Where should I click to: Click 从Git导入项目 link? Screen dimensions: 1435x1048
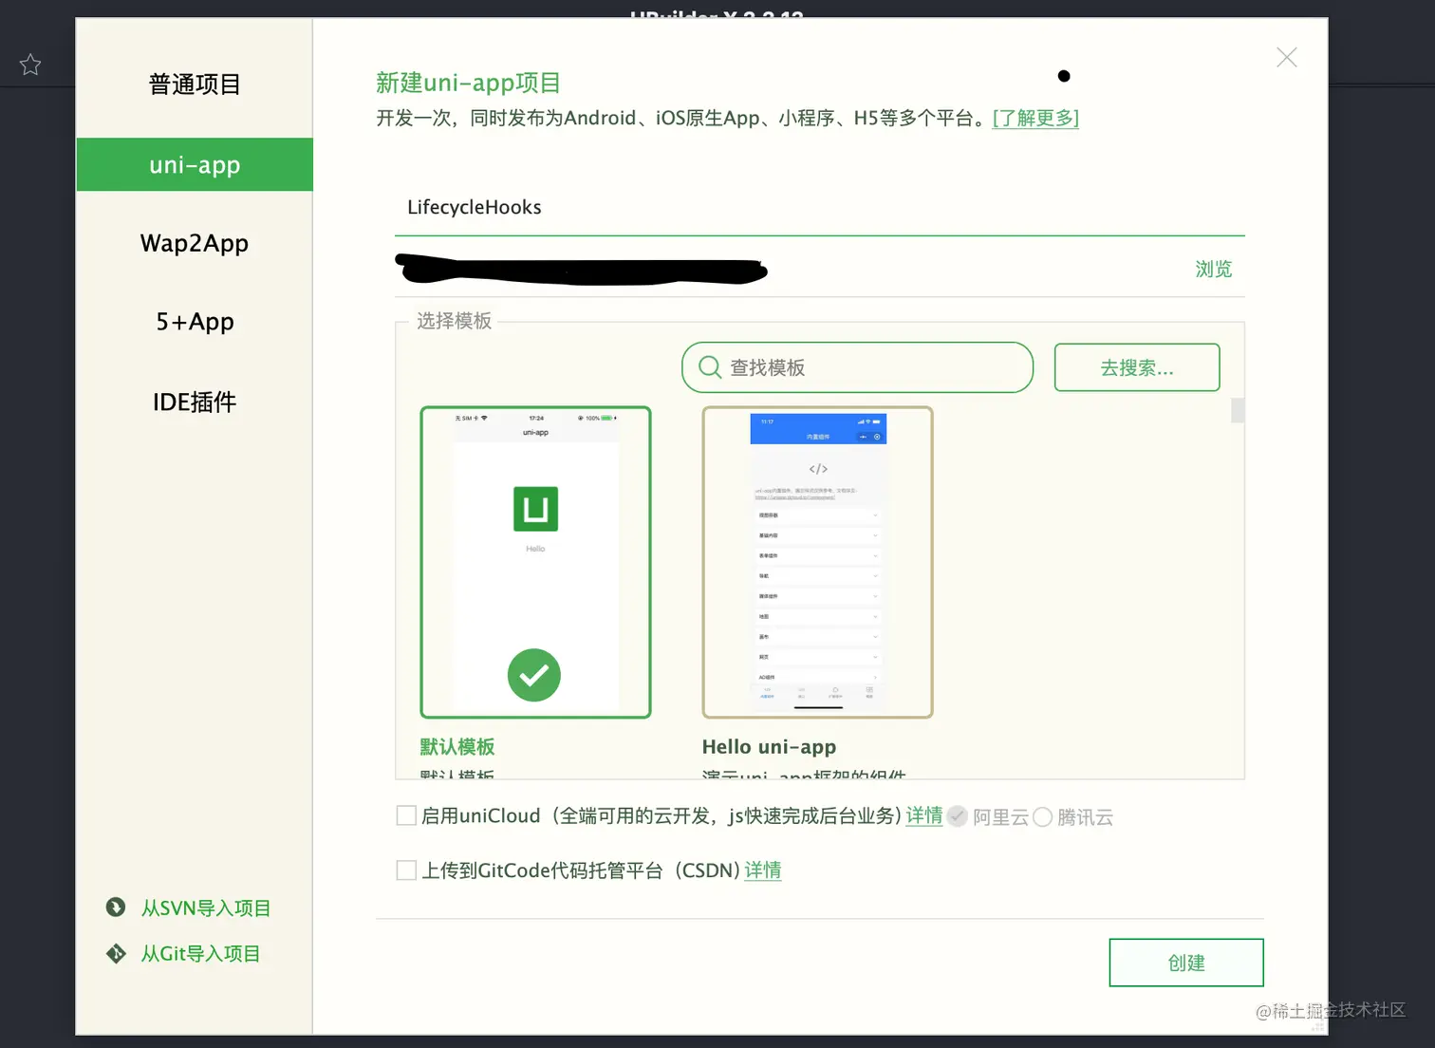(200, 954)
